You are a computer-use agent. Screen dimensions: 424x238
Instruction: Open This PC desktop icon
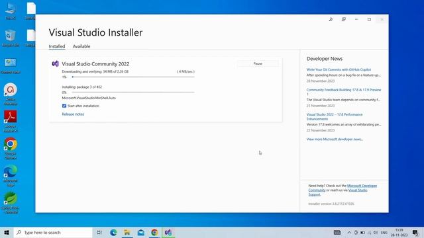pos(11,11)
